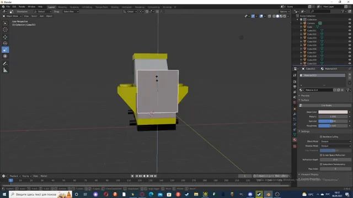The height and width of the screenshot is (198, 353).
Task: Open the Modifiers properties tab wrench icon
Action: coord(295,114)
